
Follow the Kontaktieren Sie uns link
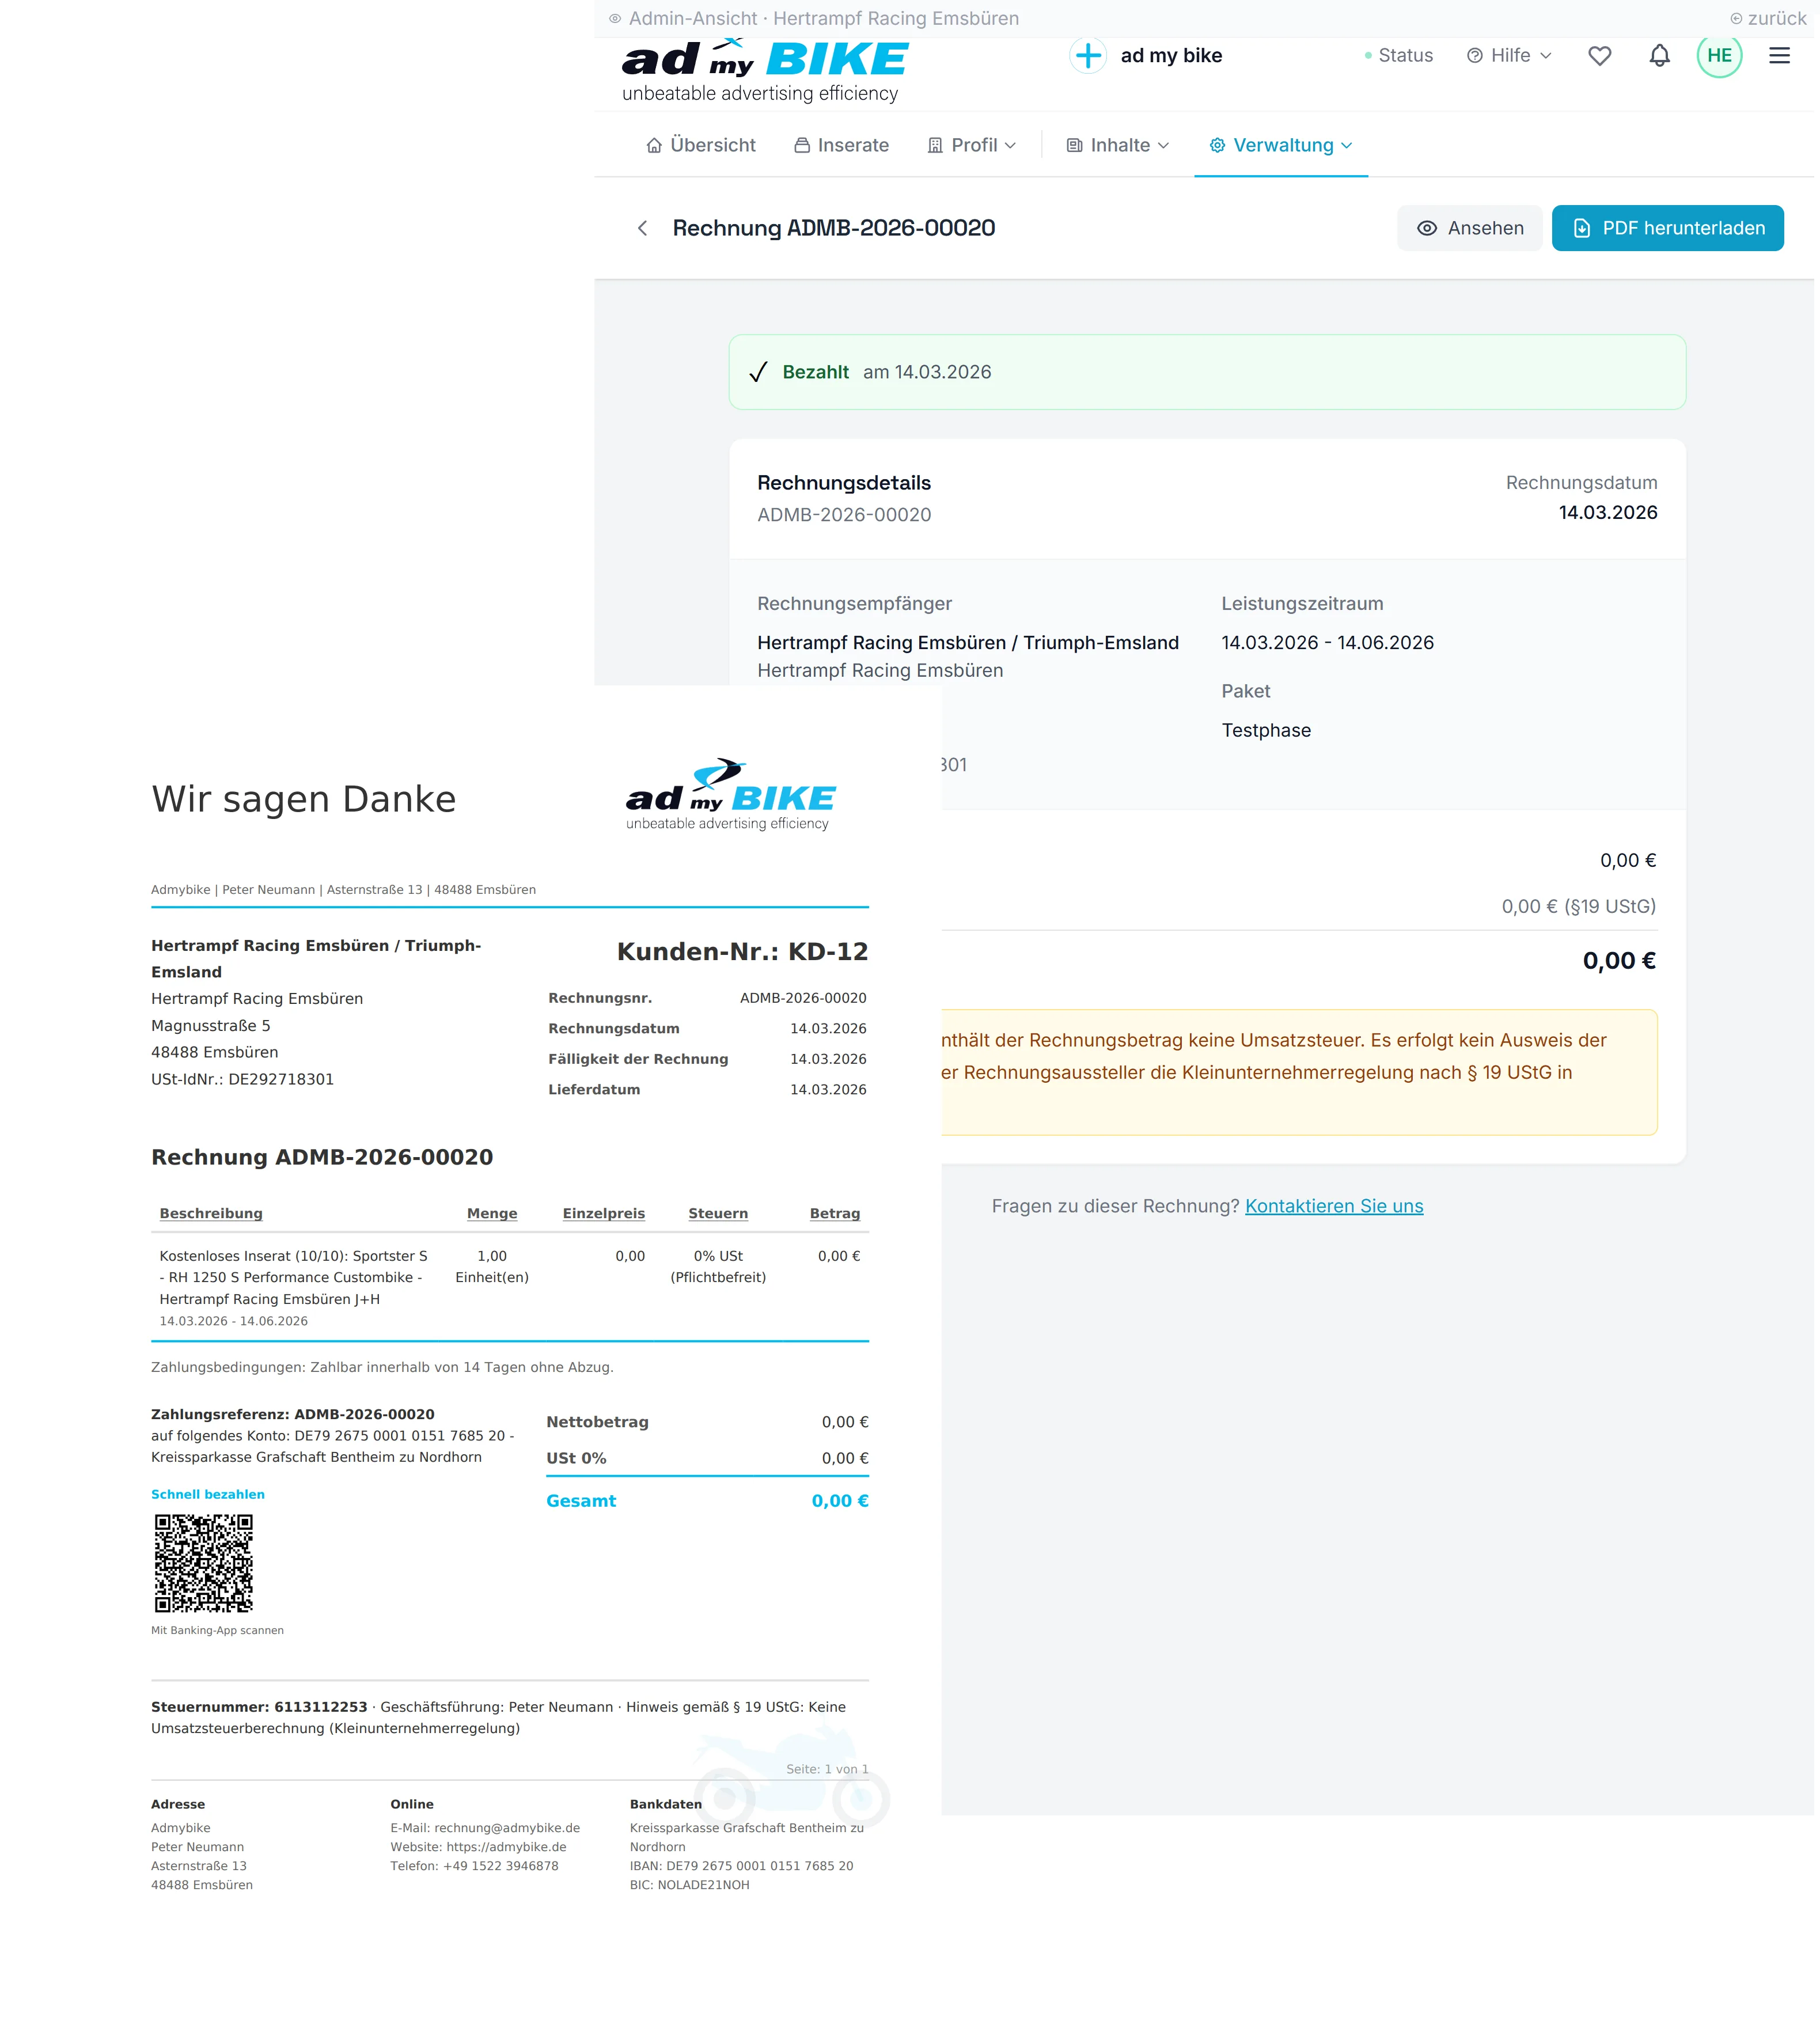click(x=1333, y=1206)
